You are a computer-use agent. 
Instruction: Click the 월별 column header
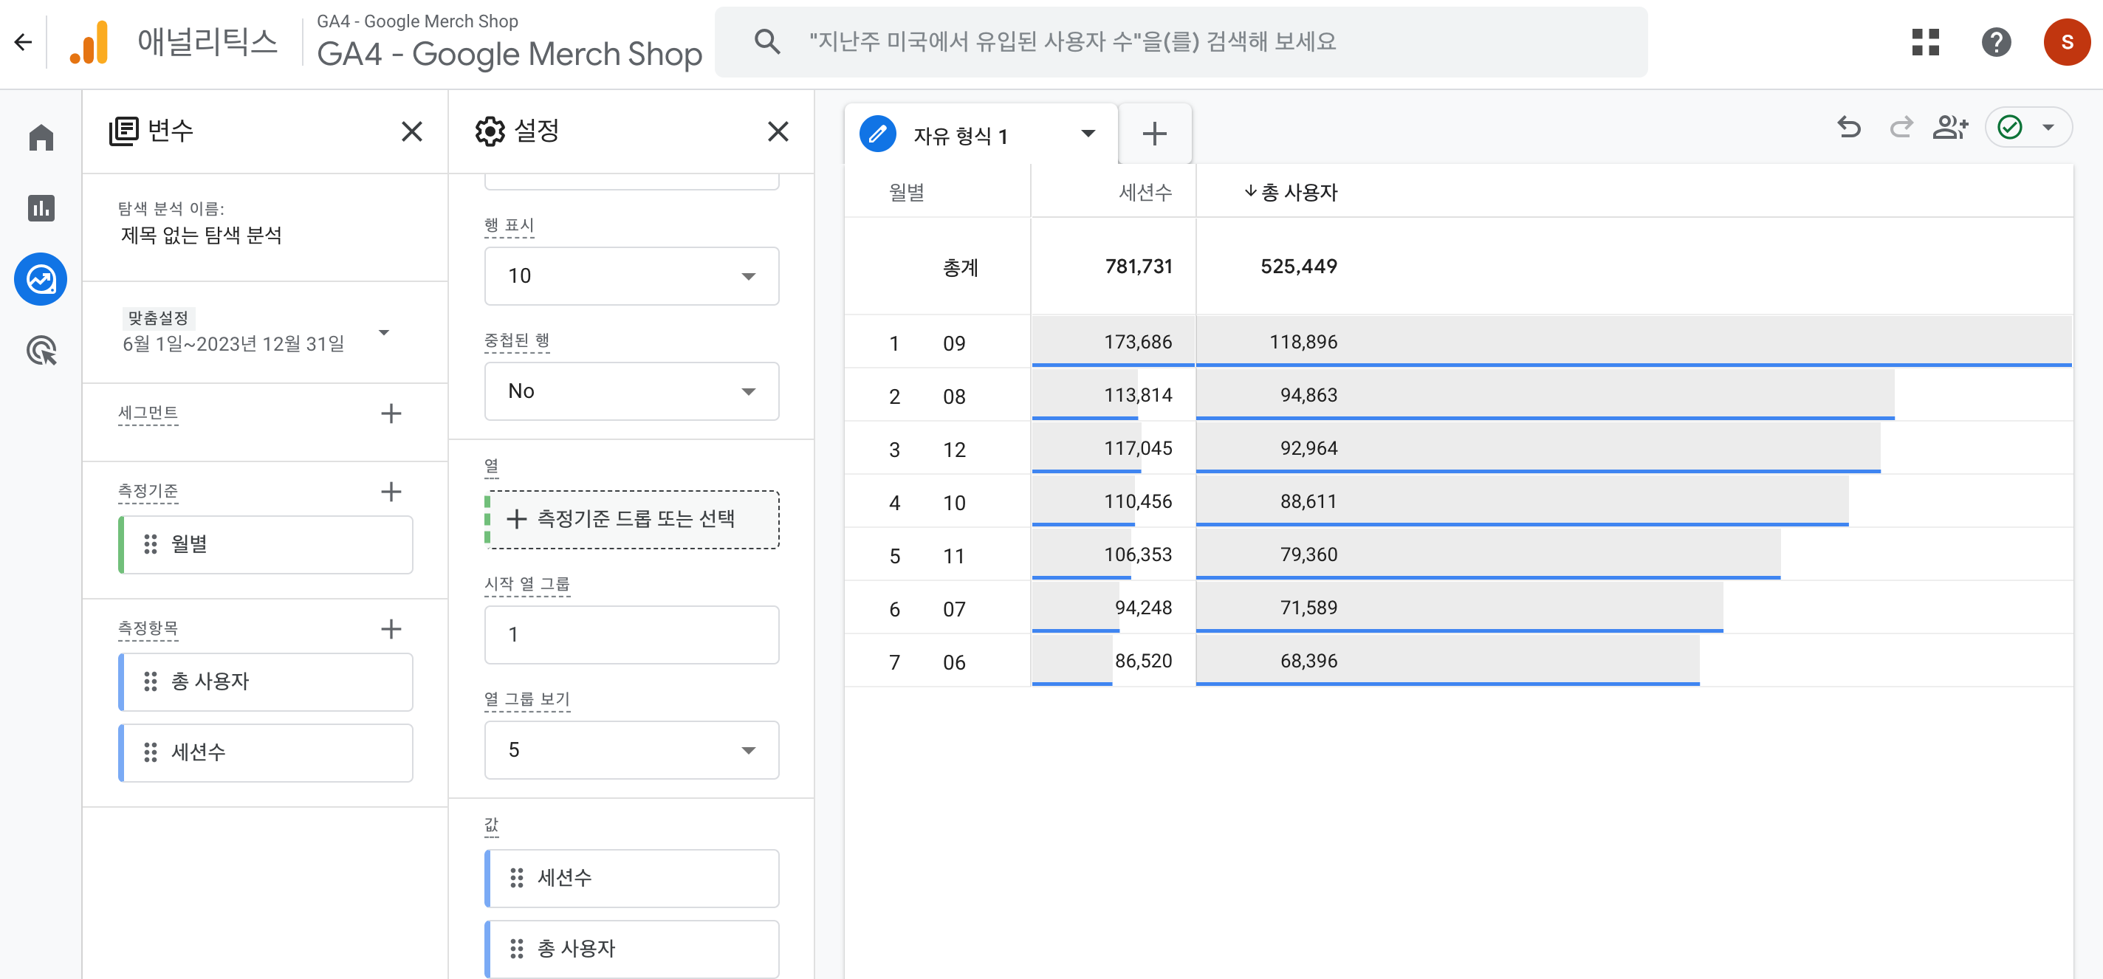(x=906, y=192)
